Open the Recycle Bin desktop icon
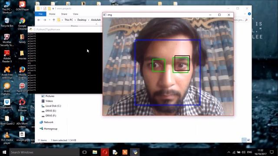Screen dimensions: 278x156 [7, 22]
